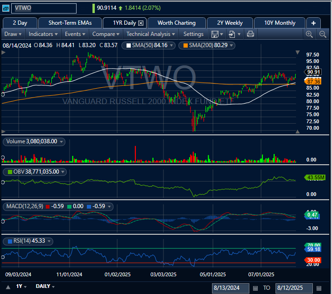Image resolution: width=332 pixels, height=294 pixels.
Task: Expand the SMA(200) indicator options
Action: point(232,45)
